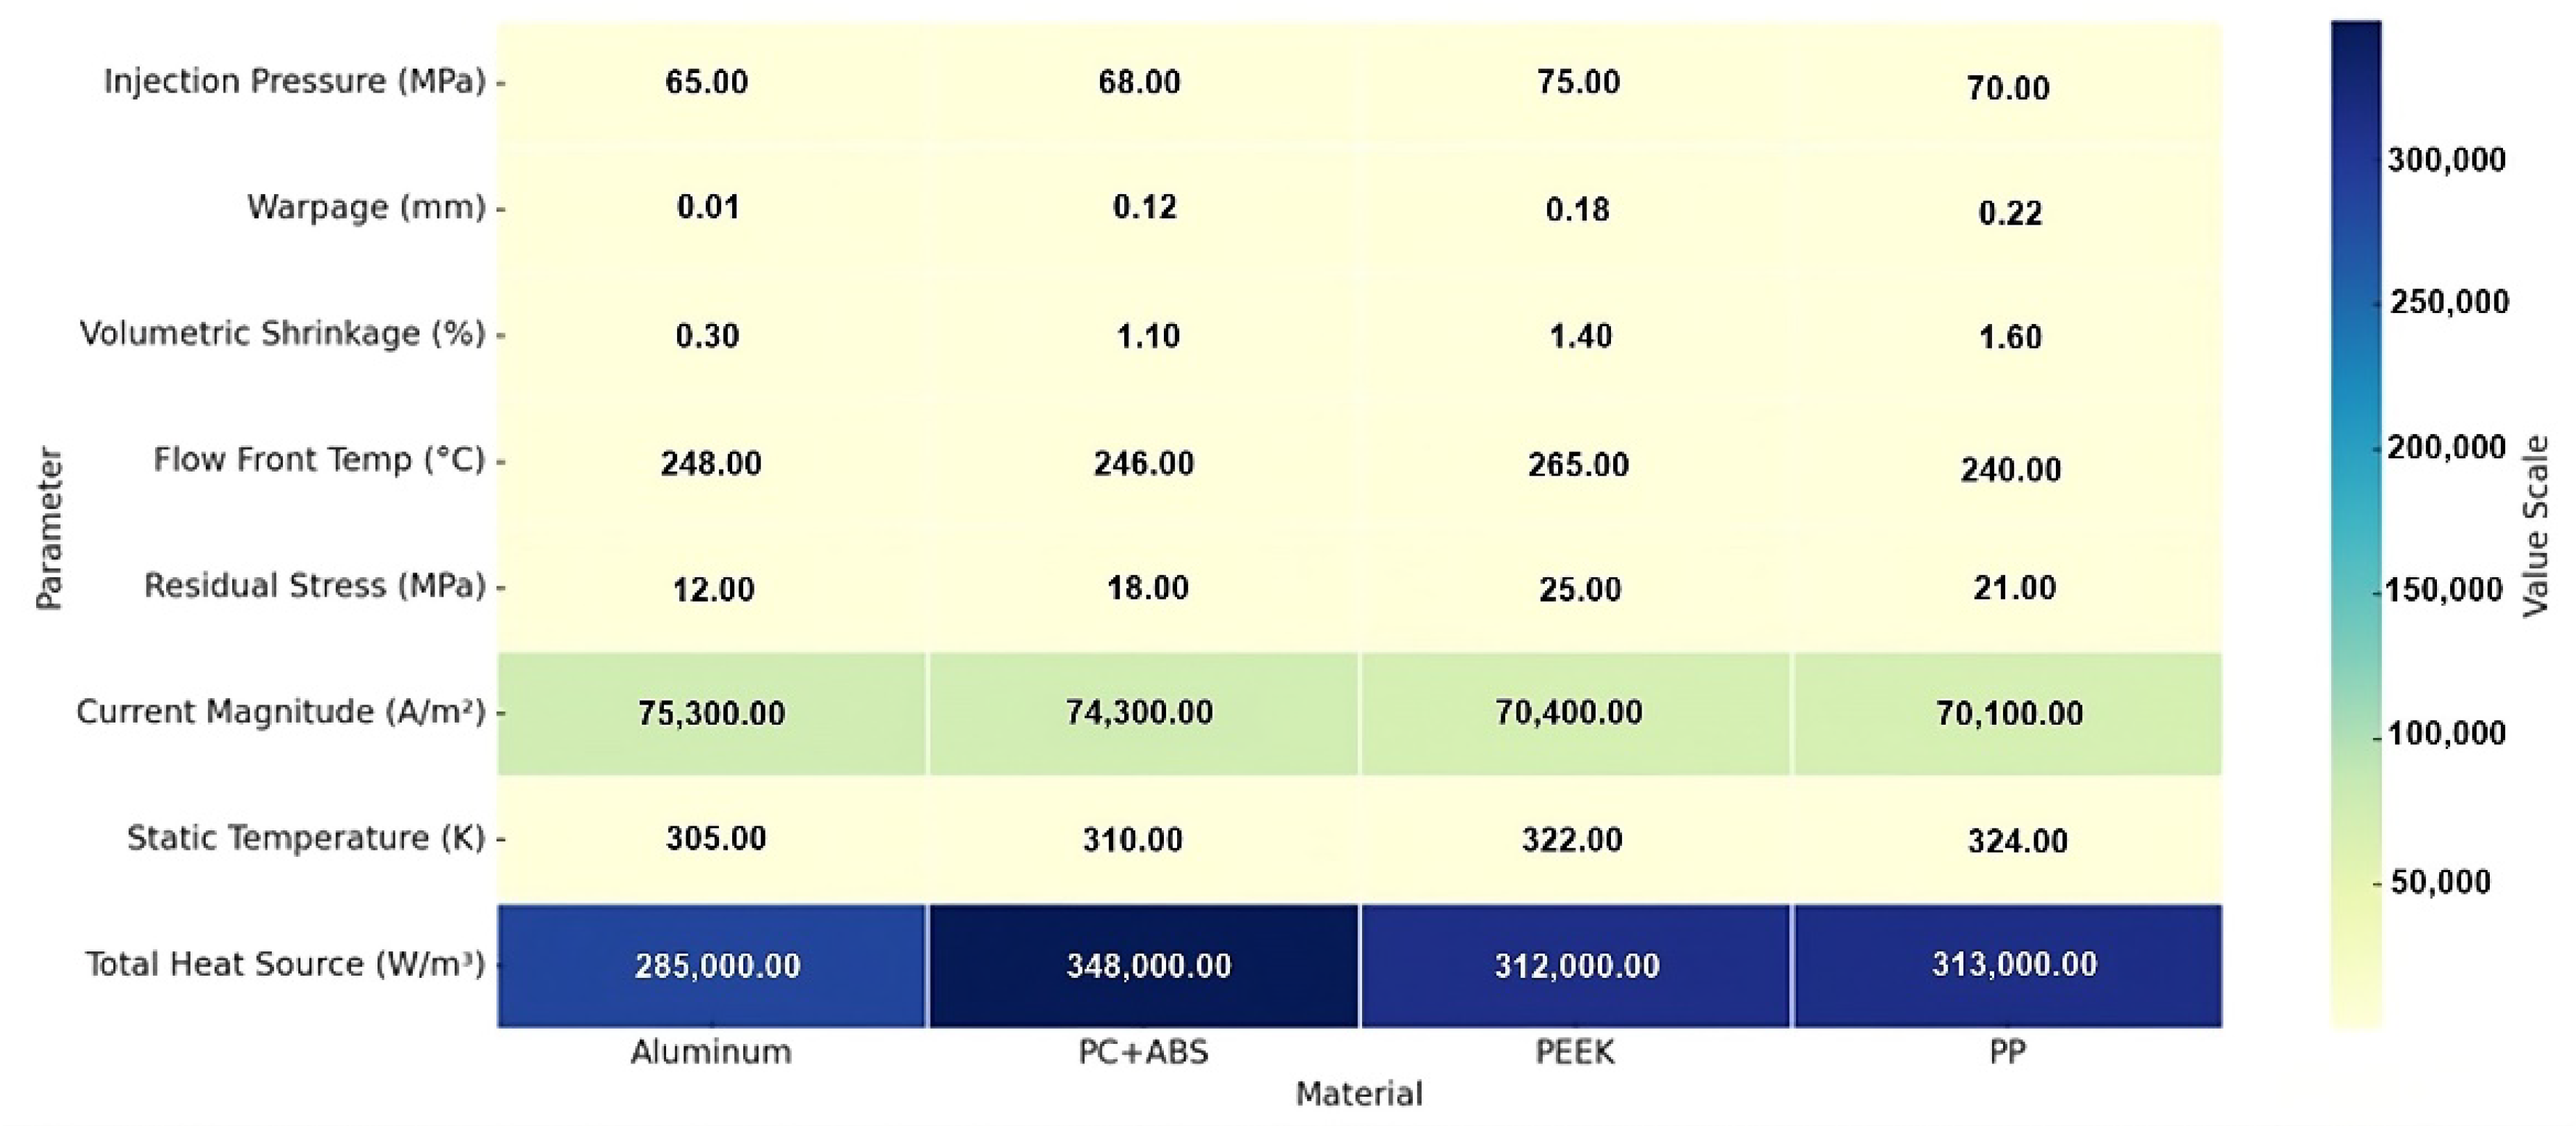Click the Aluminum column label
The width and height of the screenshot is (2576, 1126).
[711, 1052]
